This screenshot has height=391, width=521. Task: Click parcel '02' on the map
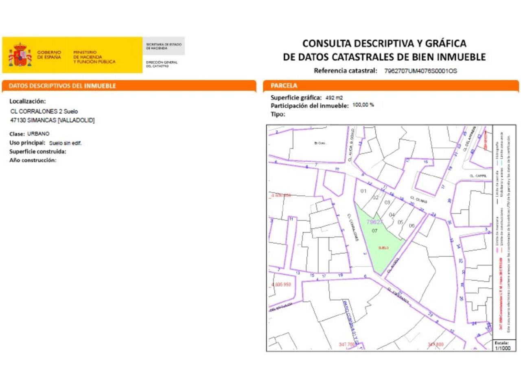tap(376, 197)
